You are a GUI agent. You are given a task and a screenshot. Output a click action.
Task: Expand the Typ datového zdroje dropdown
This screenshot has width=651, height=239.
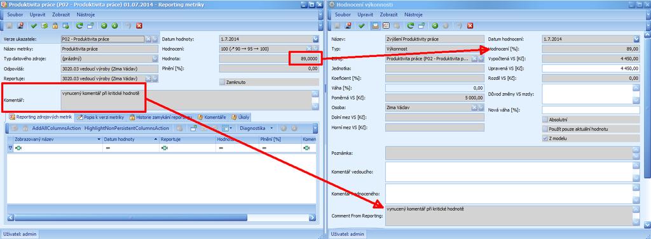[x=155, y=59]
